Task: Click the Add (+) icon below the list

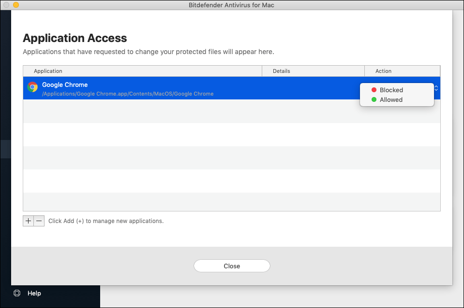Action: (28, 221)
